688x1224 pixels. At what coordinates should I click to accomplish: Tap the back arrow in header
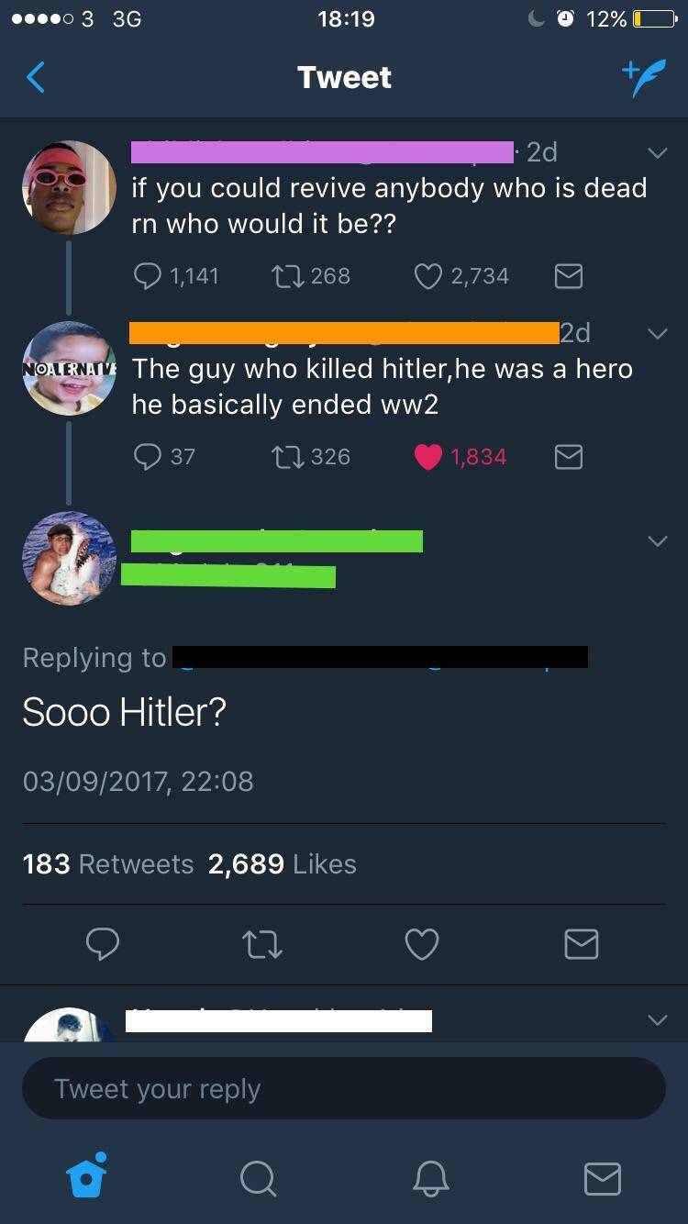pos(36,77)
